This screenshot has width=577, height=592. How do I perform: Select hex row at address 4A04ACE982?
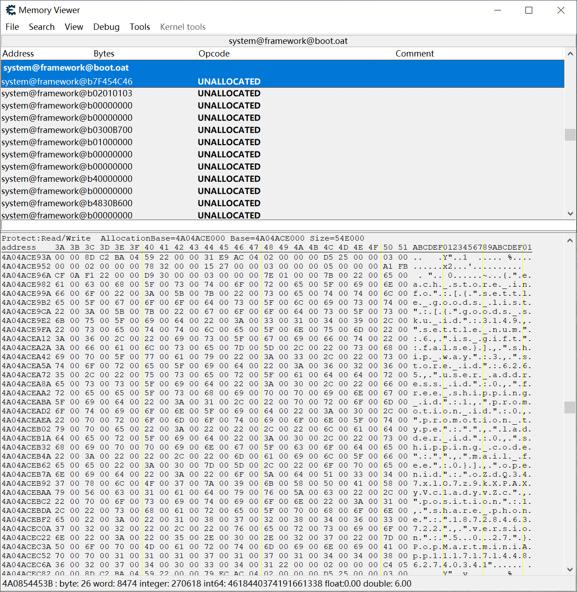point(26,284)
